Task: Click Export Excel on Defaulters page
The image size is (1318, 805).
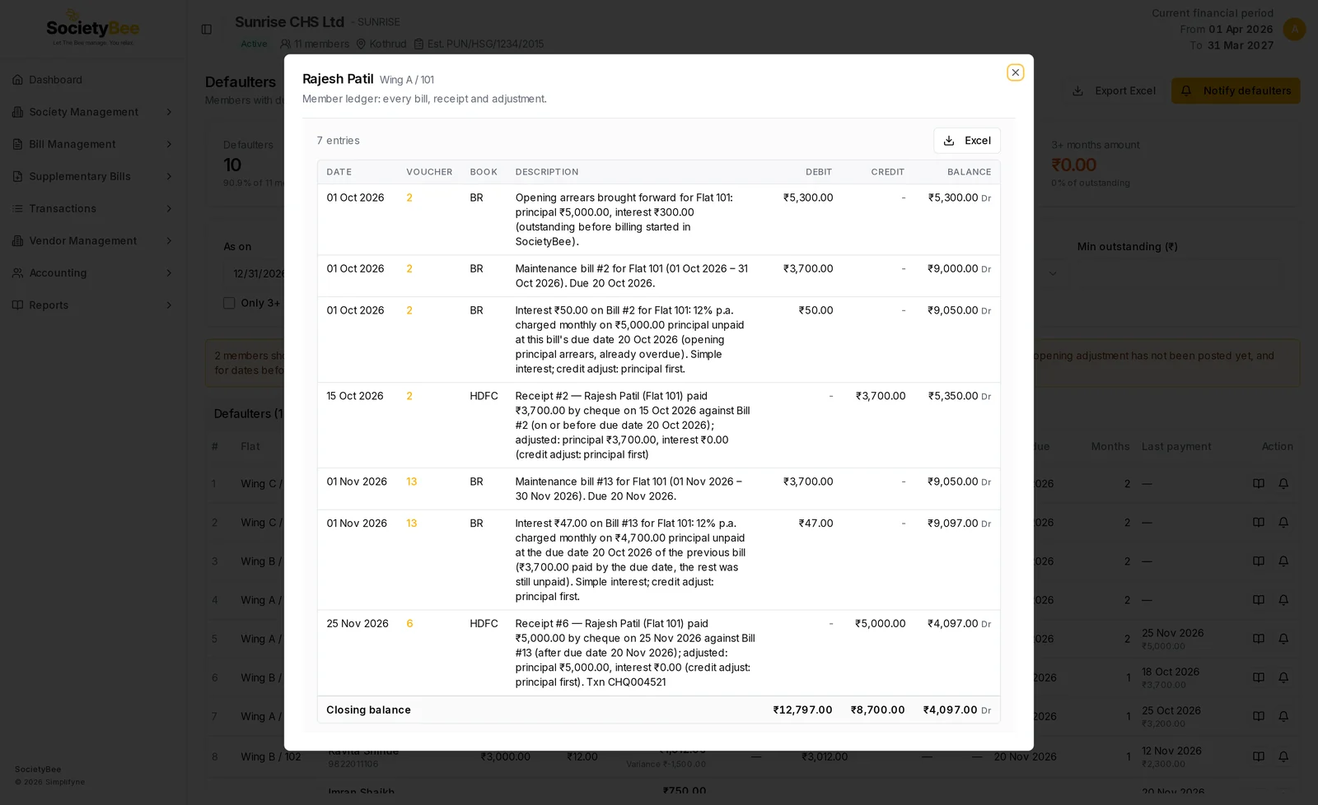Action: click(1115, 91)
